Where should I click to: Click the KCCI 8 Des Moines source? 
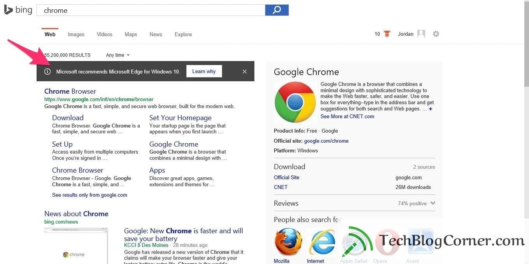[146, 245]
